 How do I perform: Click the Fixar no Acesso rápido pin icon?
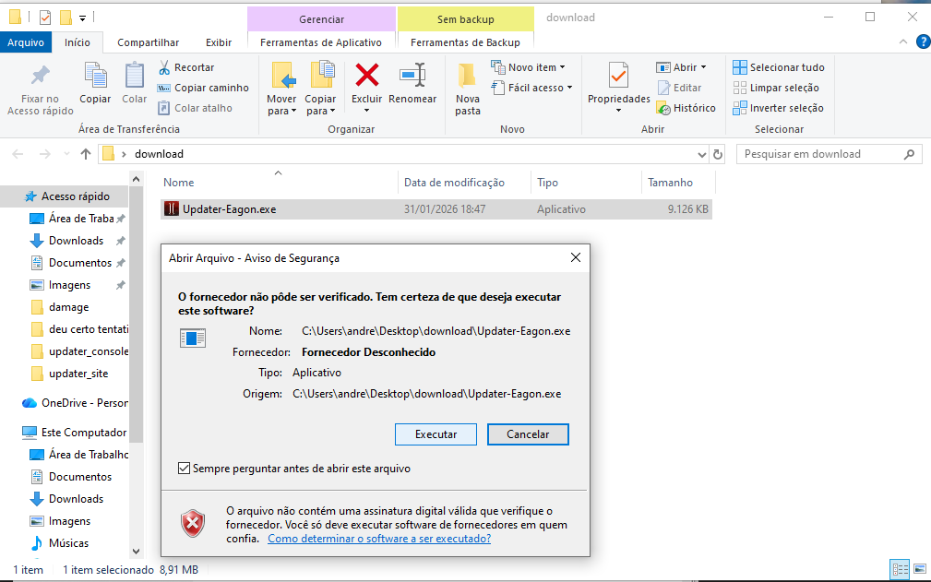41,76
